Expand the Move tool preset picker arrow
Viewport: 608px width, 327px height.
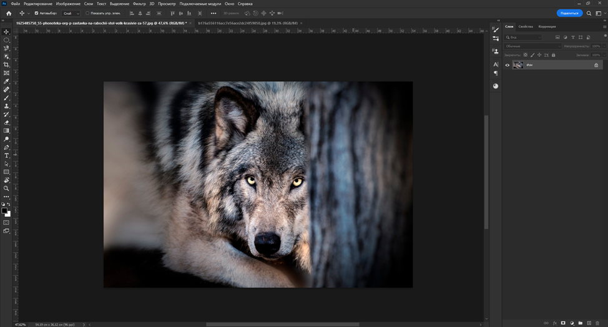coord(28,13)
